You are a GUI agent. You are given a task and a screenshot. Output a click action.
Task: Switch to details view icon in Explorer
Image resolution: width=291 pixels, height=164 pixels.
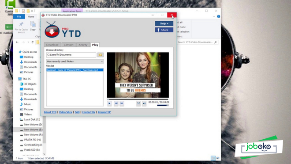pyautogui.click(x=213, y=158)
